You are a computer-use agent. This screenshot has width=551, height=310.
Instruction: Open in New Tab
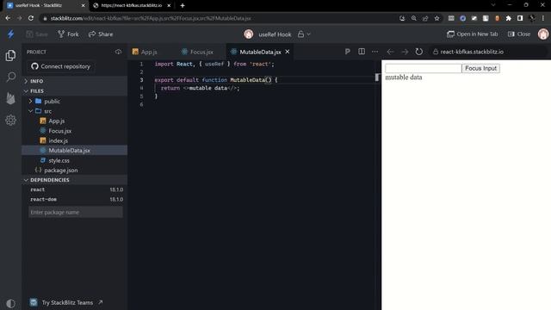click(473, 34)
